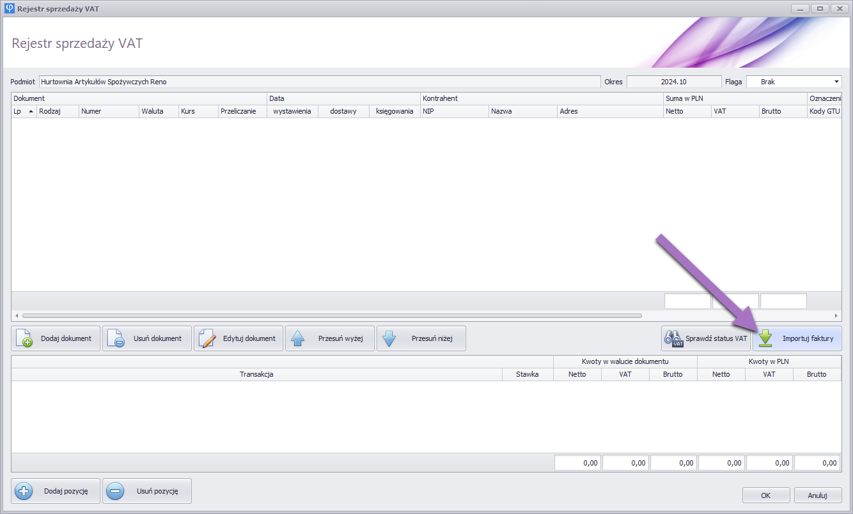Click Usuń pozycję minus icon
The width and height of the screenshot is (853, 514).
[147, 492]
